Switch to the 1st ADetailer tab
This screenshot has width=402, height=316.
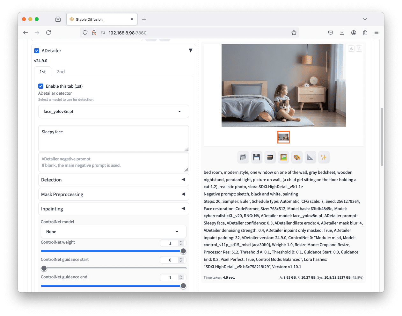pyautogui.click(x=43, y=72)
